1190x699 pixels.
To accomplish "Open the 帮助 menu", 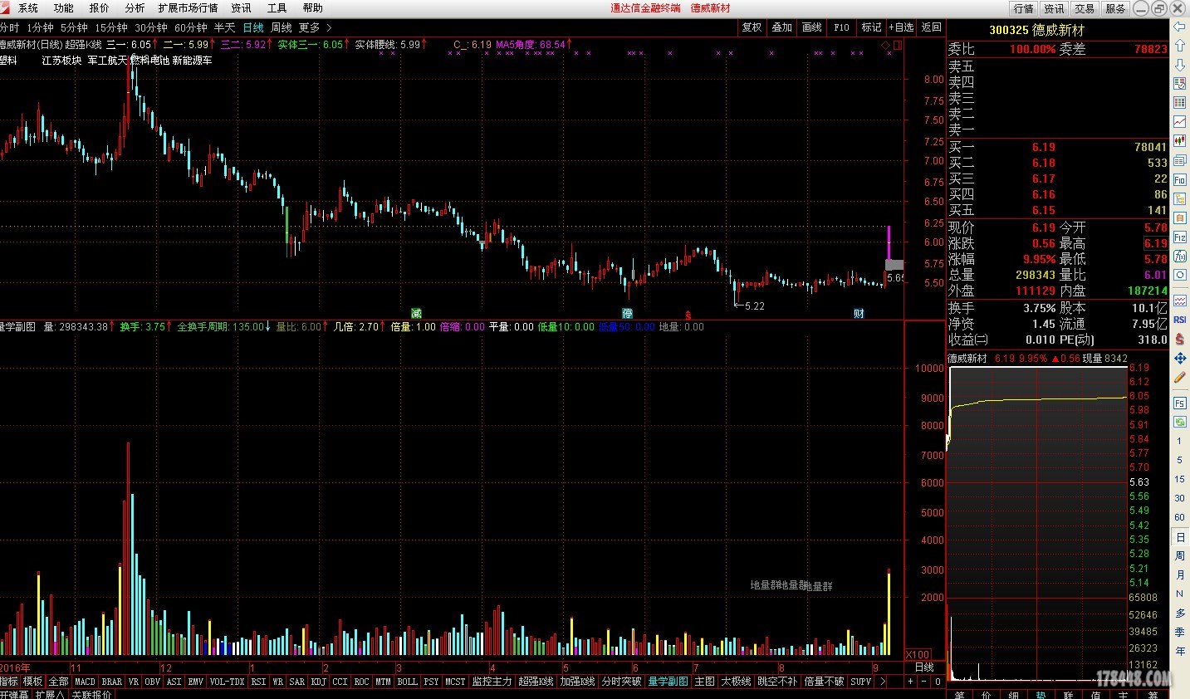I will [313, 8].
